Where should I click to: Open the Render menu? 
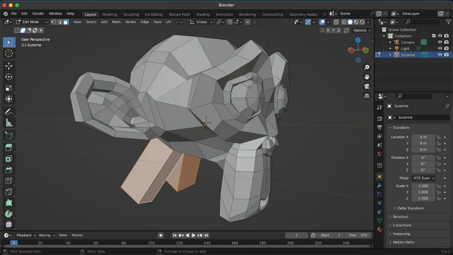click(38, 14)
